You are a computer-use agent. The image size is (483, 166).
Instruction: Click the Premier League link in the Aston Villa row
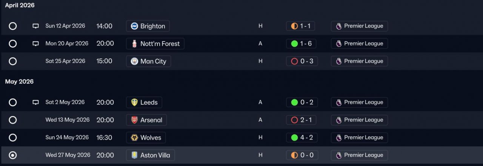pyautogui.click(x=359, y=155)
